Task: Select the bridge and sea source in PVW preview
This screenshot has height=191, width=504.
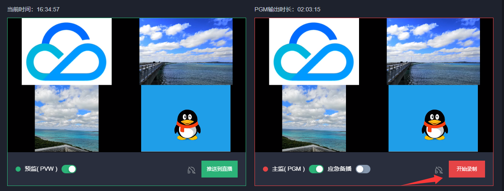Action: (x=186, y=51)
